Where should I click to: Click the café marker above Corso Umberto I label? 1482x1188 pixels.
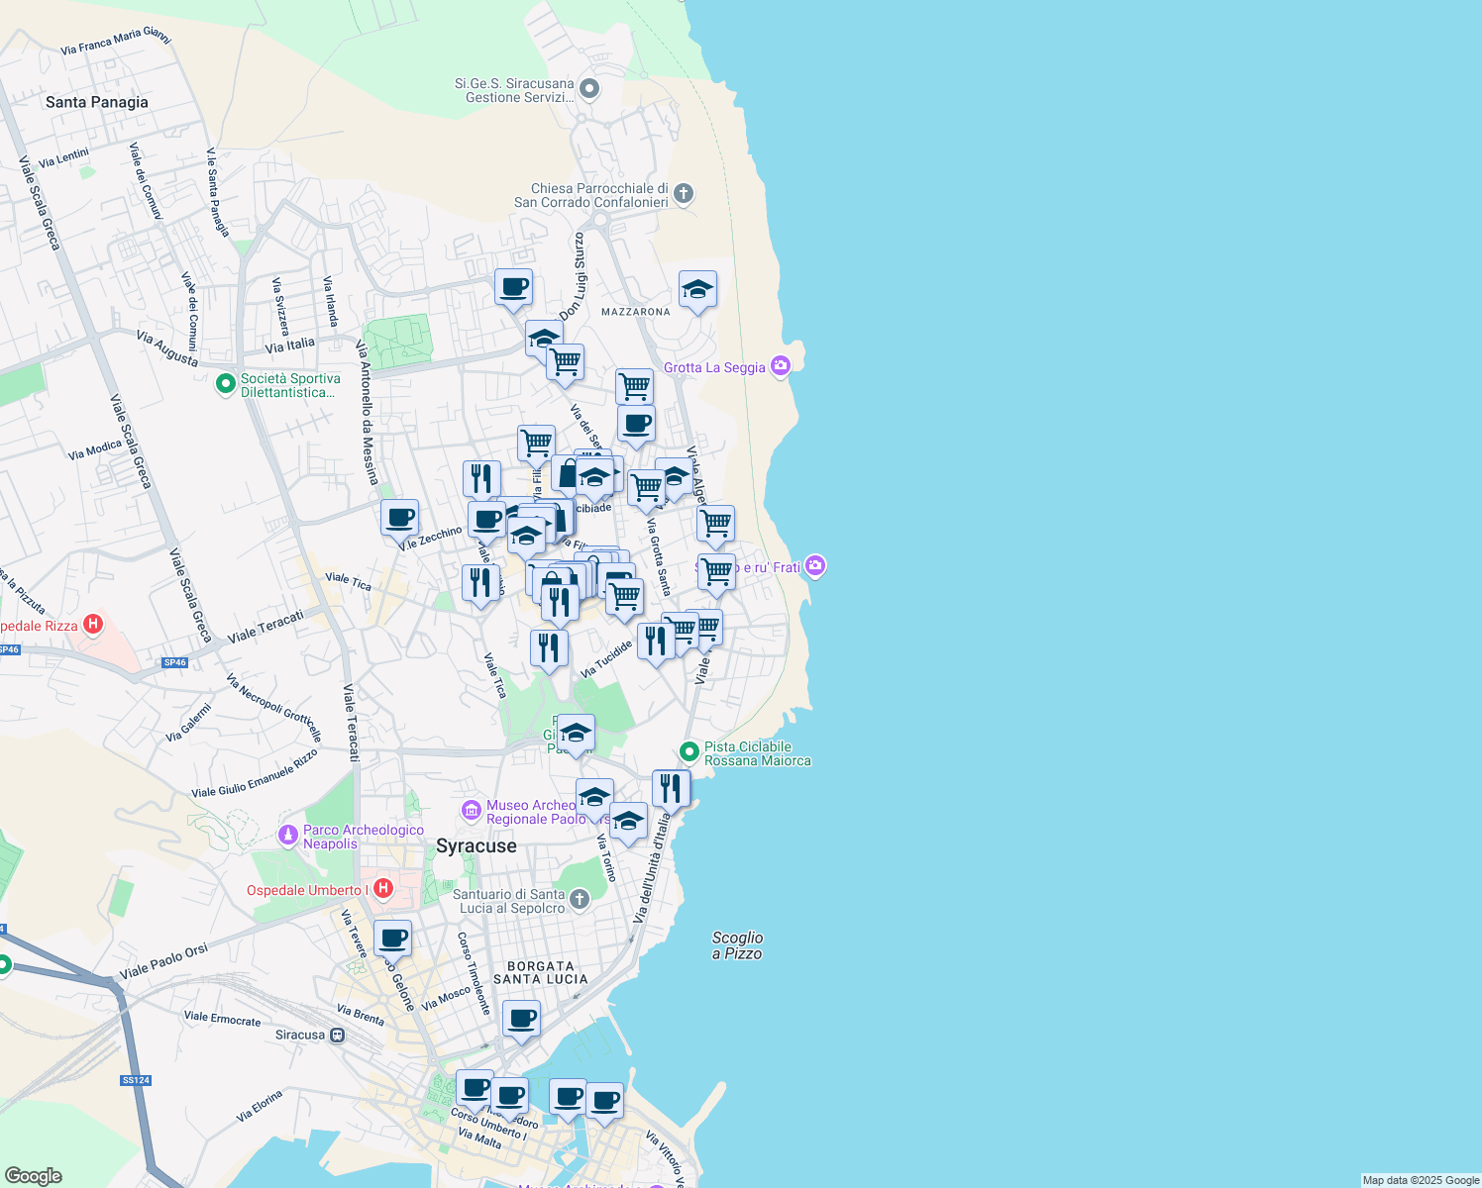(509, 1098)
